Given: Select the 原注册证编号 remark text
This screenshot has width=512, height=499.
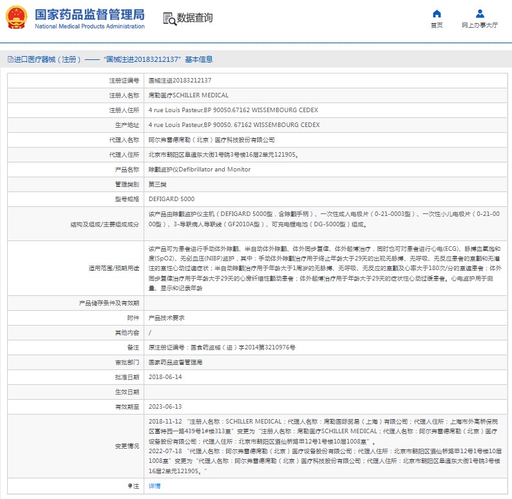Looking at the screenshot, I should (x=222, y=347).
